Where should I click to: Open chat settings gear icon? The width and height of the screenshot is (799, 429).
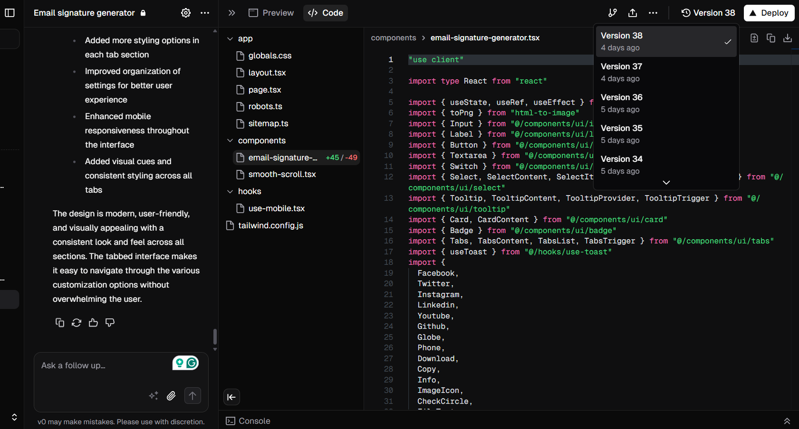[x=186, y=13]
